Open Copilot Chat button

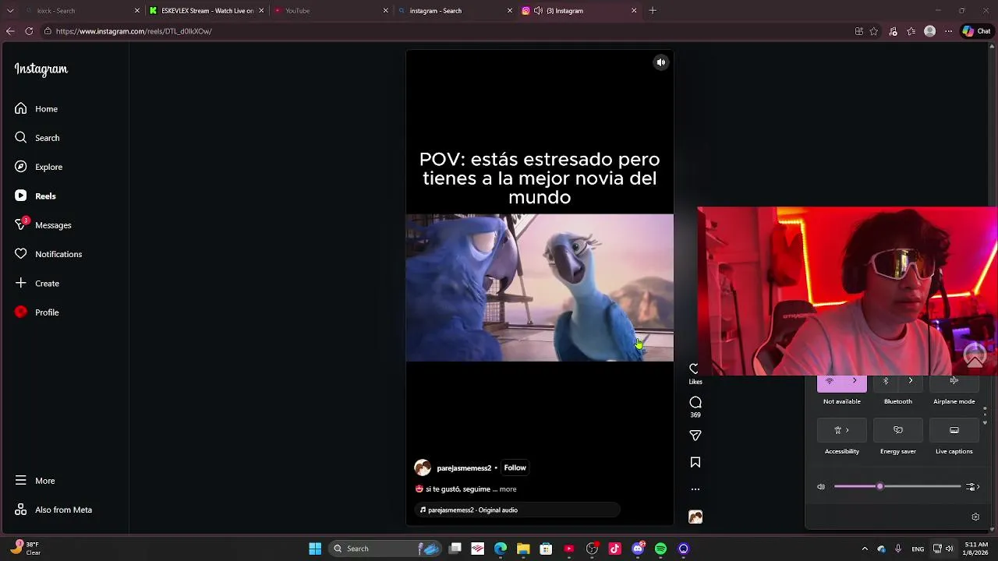tap(977, 31)
